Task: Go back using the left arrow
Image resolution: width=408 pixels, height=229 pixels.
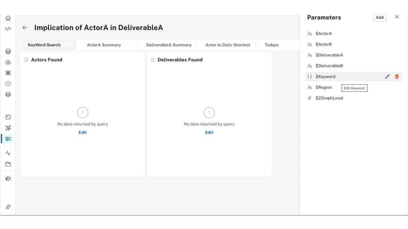Action: pyautogui.click(x=25, y=28)
